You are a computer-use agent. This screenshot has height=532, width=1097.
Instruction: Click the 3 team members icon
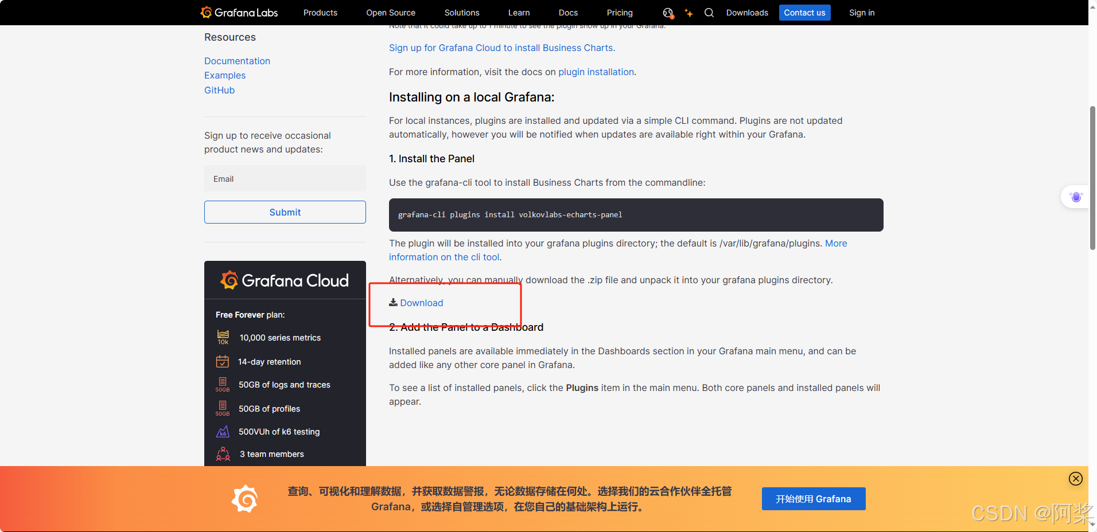click(x=223, y=453)
